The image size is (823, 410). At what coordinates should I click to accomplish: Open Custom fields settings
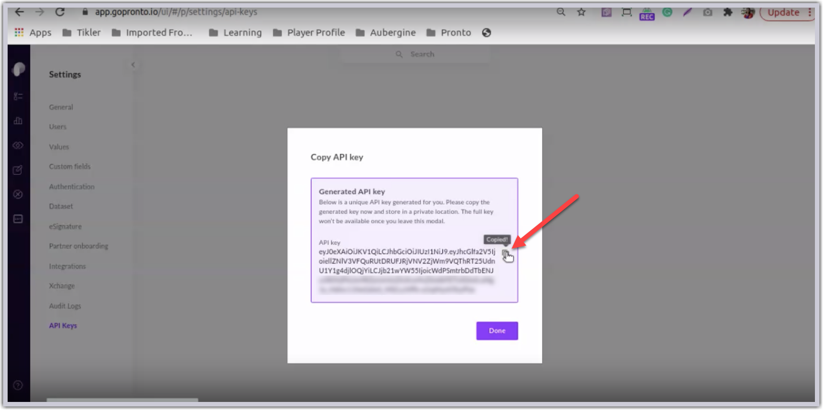tap(70, 167)
